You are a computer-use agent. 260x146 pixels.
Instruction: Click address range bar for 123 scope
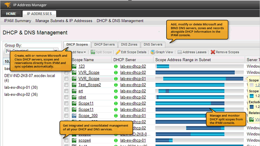click(x=200, y=66)
